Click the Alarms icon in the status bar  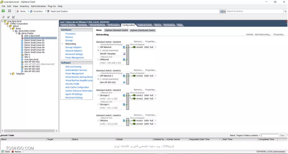(13, 152)
